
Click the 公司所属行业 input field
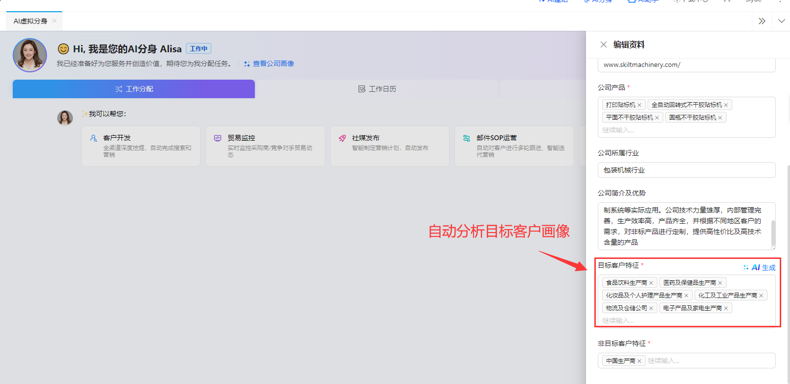pyautogui.click(x=686, y=170)
